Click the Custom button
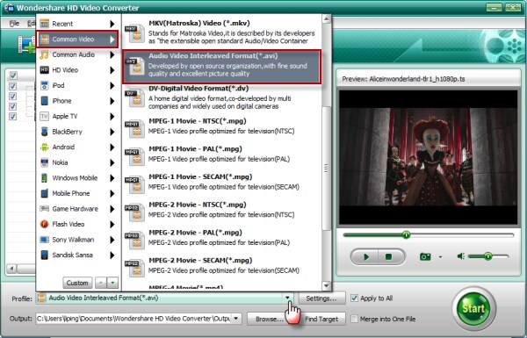527x338 pixels. 77,283
